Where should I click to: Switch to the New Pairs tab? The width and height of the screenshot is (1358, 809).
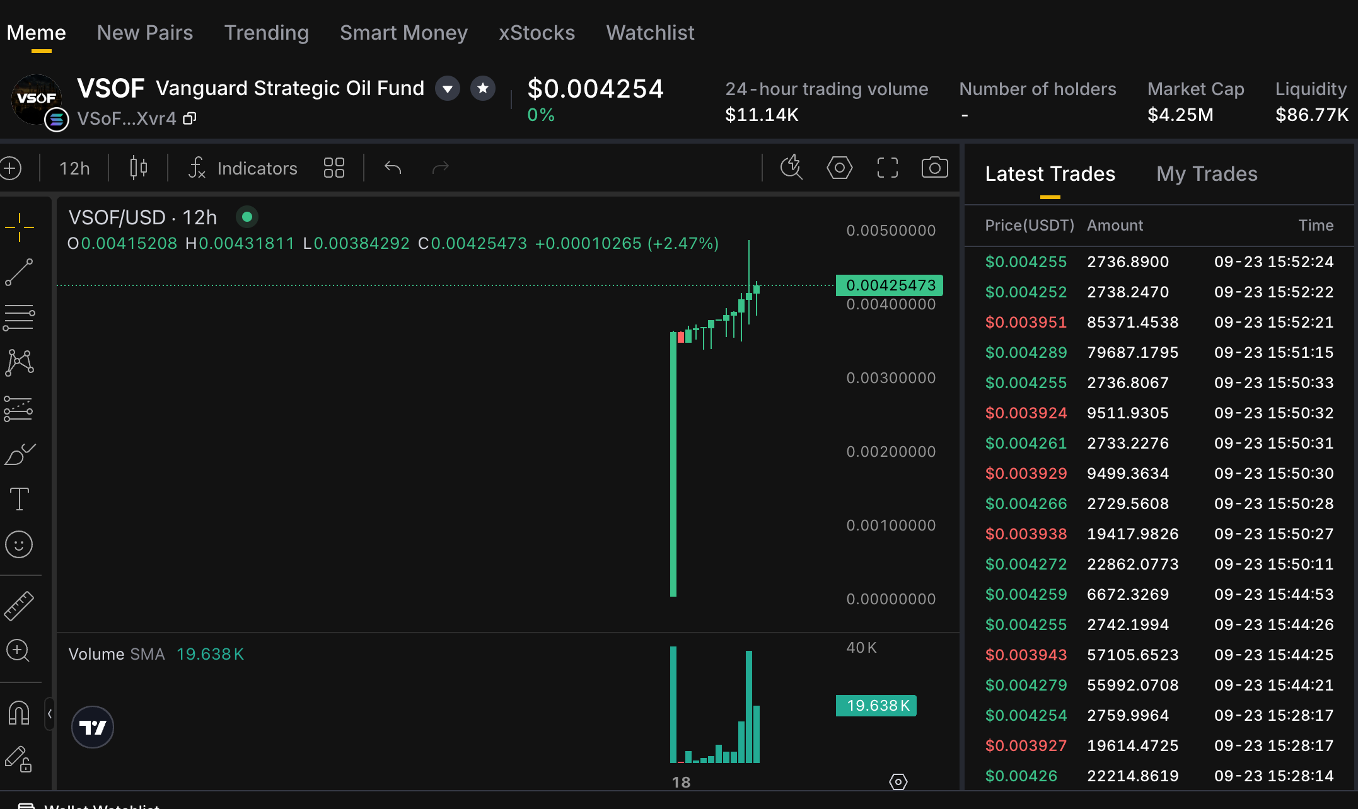145,33
